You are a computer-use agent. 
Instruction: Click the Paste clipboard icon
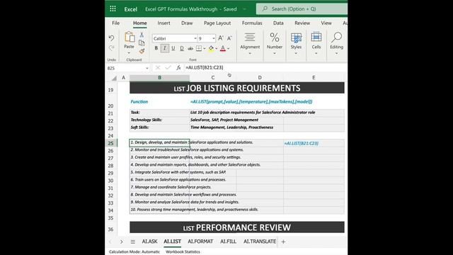point(129,37)
